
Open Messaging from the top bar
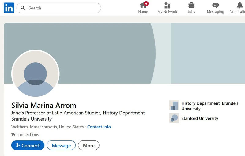[215, 8]
